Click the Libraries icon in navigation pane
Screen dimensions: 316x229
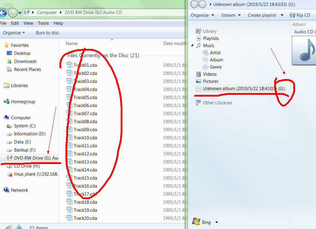tap(7, 86)
